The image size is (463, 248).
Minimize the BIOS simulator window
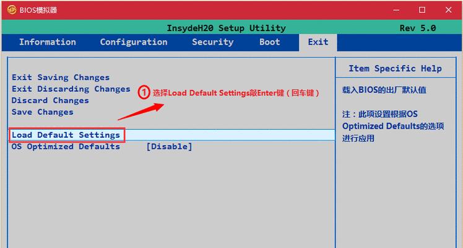(396, 10)
